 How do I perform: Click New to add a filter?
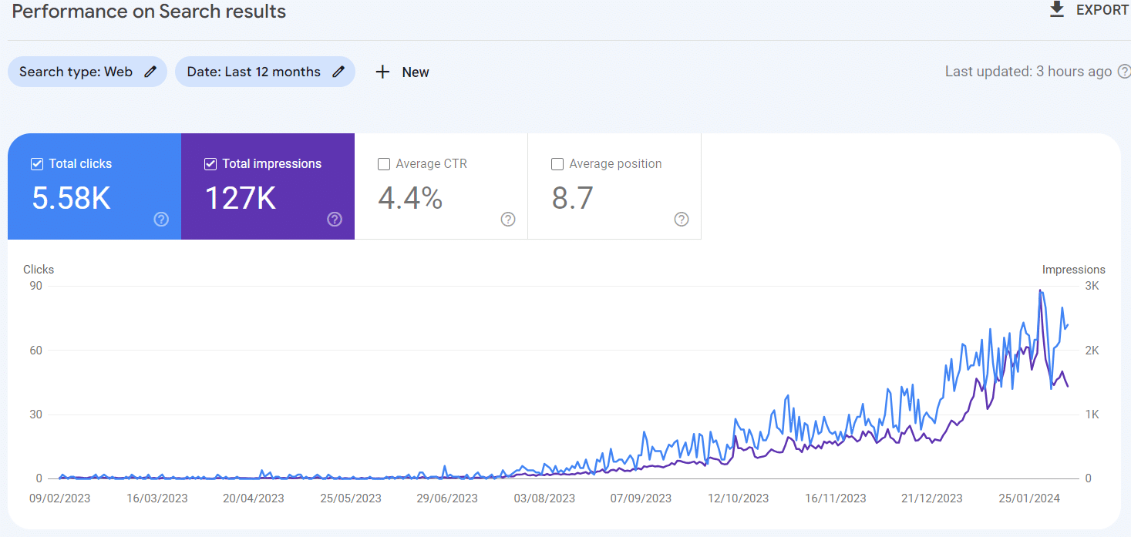[x=415, y=72]
